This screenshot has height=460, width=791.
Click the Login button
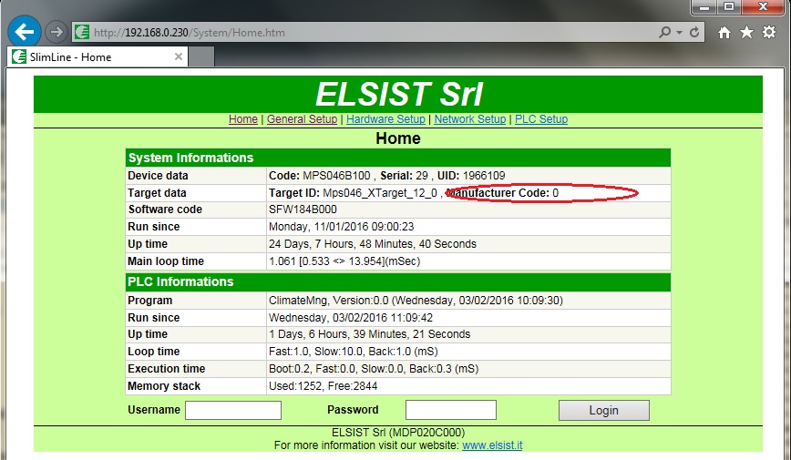coord(604,411)
